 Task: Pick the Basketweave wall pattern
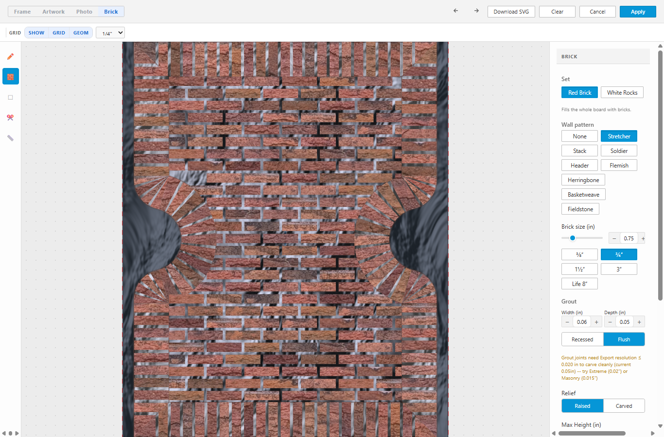click(x=583, y=194)
